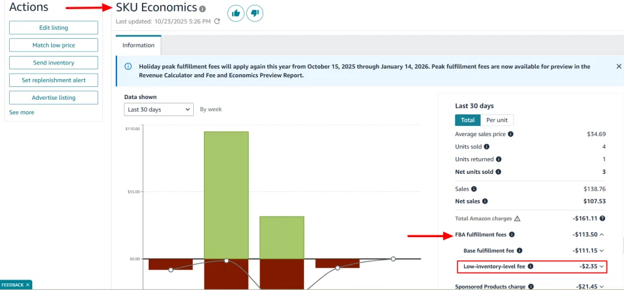Select the Total view toggle
624x290 pixels.
[467, 120]
